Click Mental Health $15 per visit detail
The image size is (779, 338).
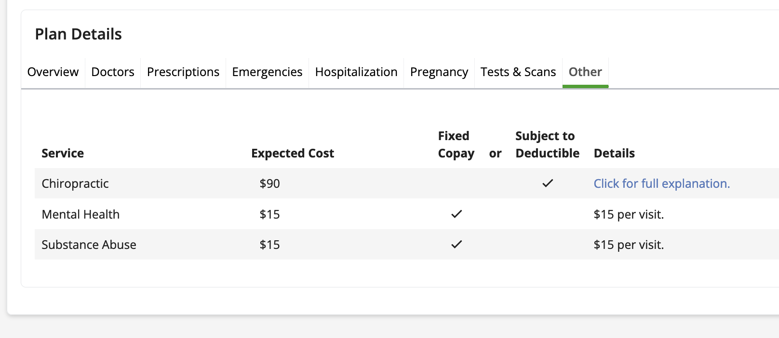(x=629, y=214)
